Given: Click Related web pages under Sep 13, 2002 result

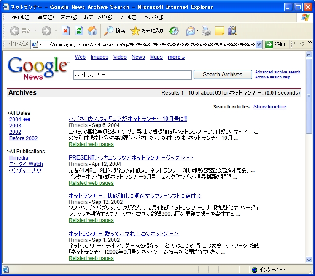Looking at the screenshot, I should tap(91, 220).
